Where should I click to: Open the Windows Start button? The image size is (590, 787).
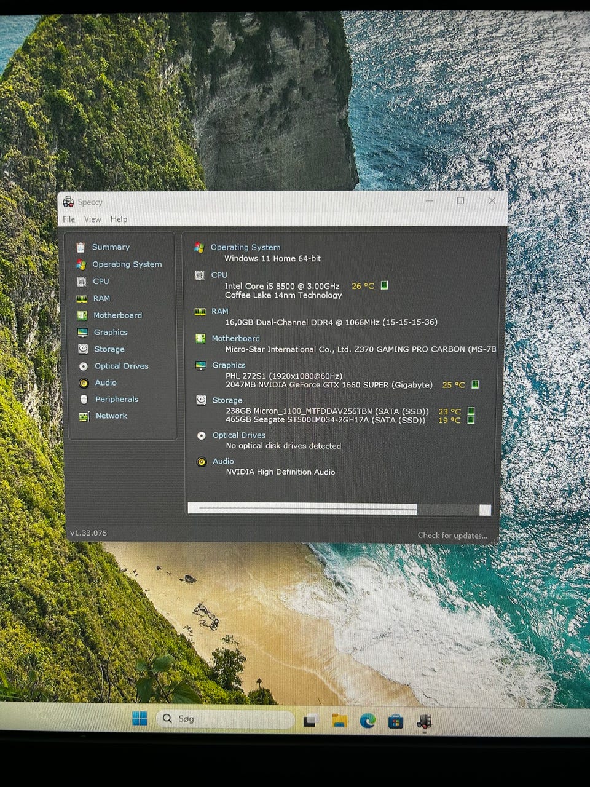[x=140, y=718]
